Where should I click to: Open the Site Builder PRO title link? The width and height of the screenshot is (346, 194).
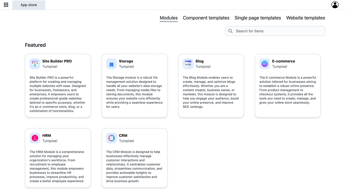[x=57, y=61]
